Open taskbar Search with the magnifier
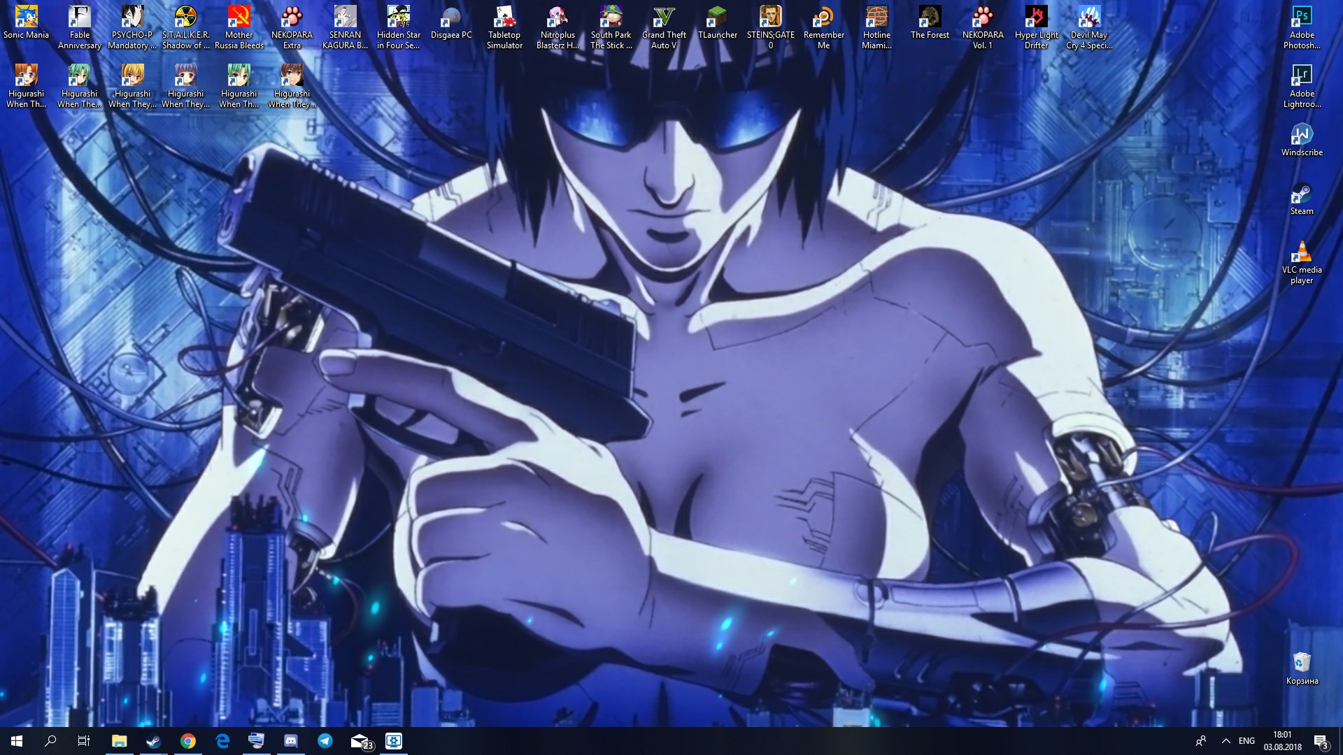This screenshot has width=1343, height=755. [50, 741]
